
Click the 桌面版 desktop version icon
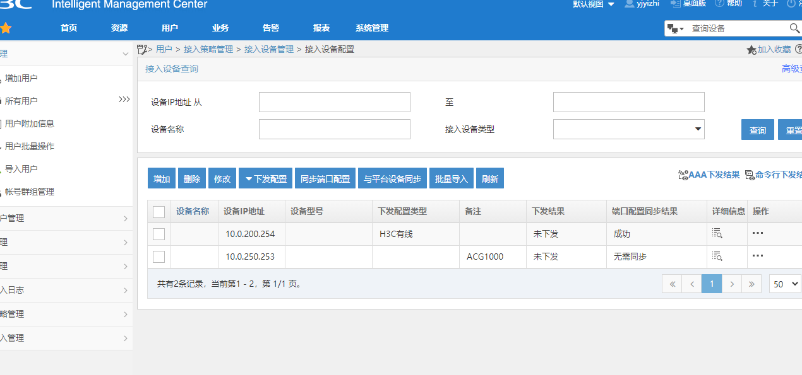[676, 3]
